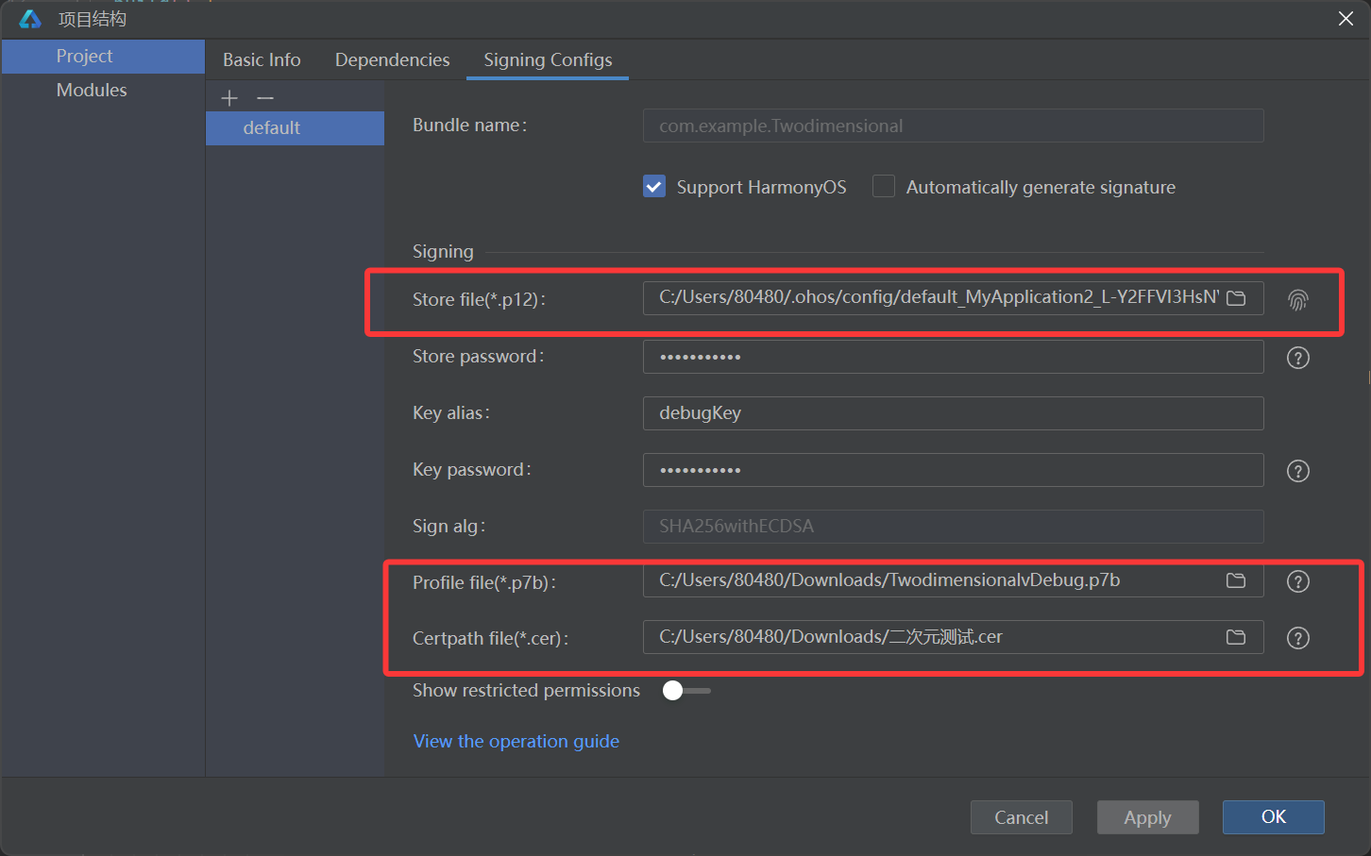Browse for Profile file using folder icon

(1236, 580)
